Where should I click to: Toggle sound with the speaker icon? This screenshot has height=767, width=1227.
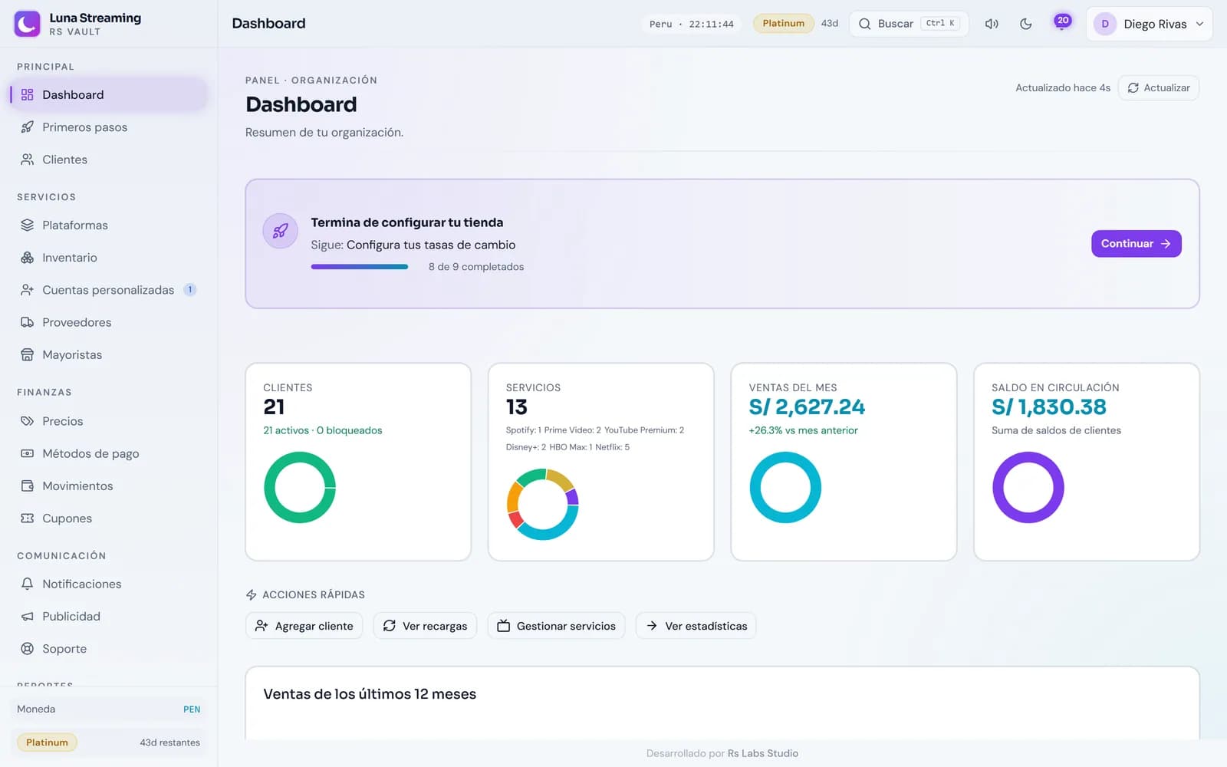pos(992,24)
